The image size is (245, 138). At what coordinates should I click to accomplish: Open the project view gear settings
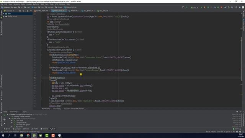(28, 11)
